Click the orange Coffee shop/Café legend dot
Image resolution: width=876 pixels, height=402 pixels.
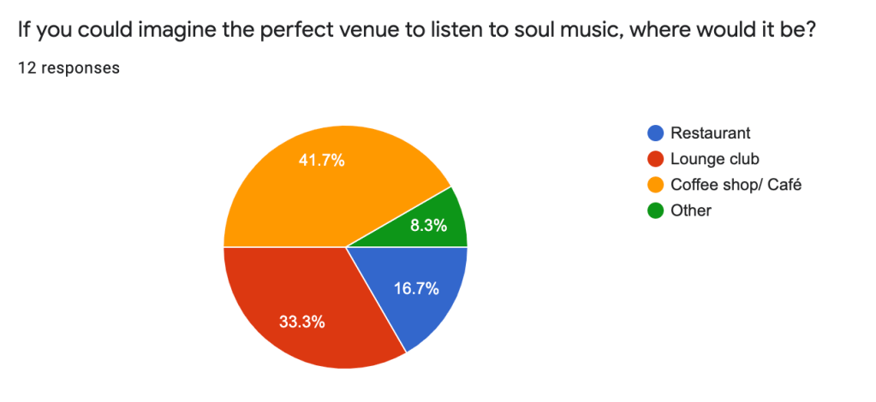(655, 185)
